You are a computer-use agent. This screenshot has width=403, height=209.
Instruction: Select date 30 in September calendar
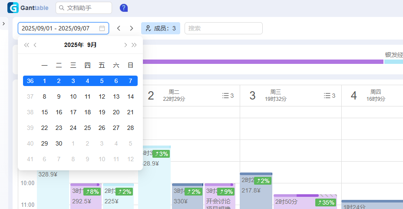click(59, 143)
